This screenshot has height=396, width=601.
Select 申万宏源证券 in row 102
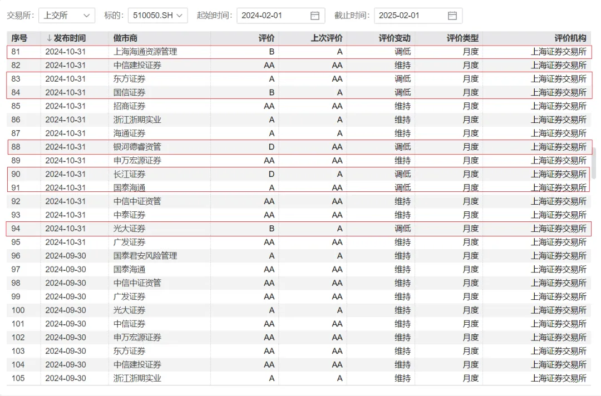pos(137,338)
